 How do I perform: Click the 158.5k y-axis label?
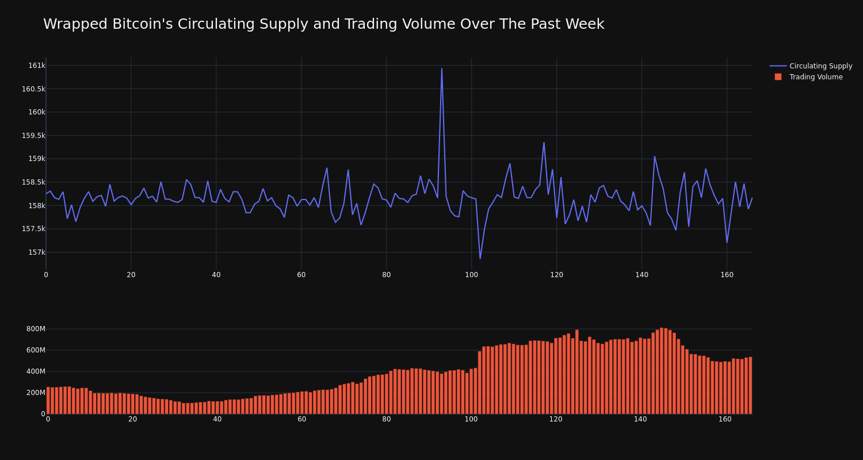click(33, 182)
